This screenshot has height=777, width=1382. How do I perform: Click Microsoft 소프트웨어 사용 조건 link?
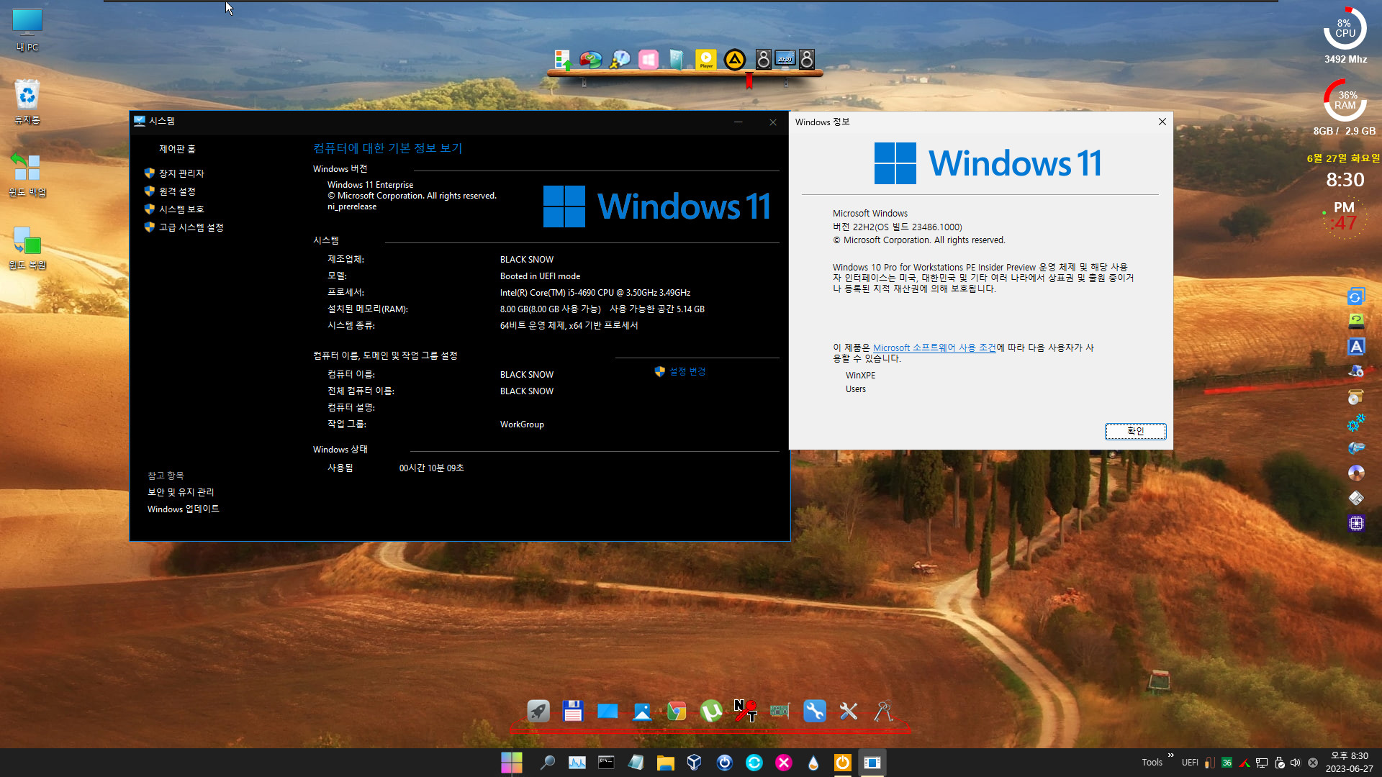point(934,347)
